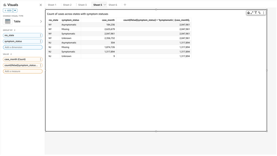The height and width of the screenshot is (156, 277).
Task: Open case_month (Count) field options menu
Action: [40, 59]
